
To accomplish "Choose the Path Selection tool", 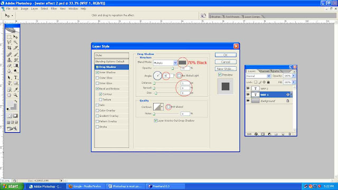I will coord(10,77).
